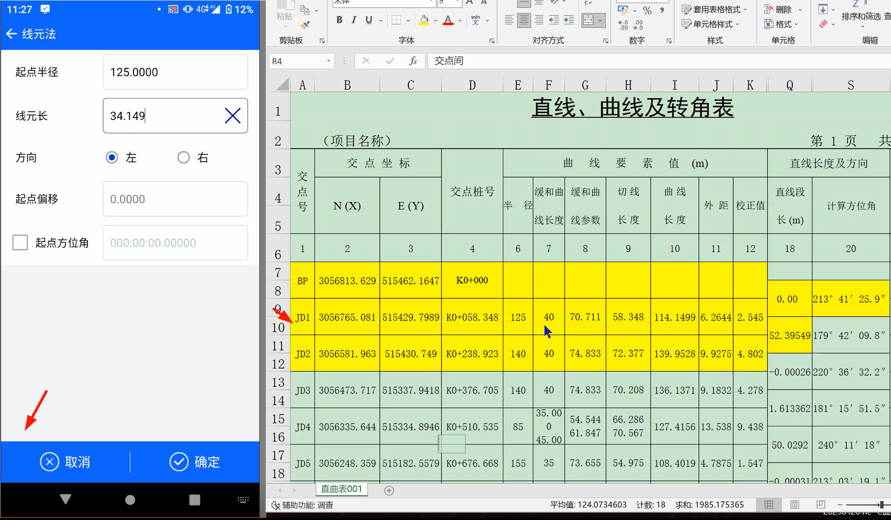Enable the 起点方位角 checkbox
The image size is (891, 520).
20,242
